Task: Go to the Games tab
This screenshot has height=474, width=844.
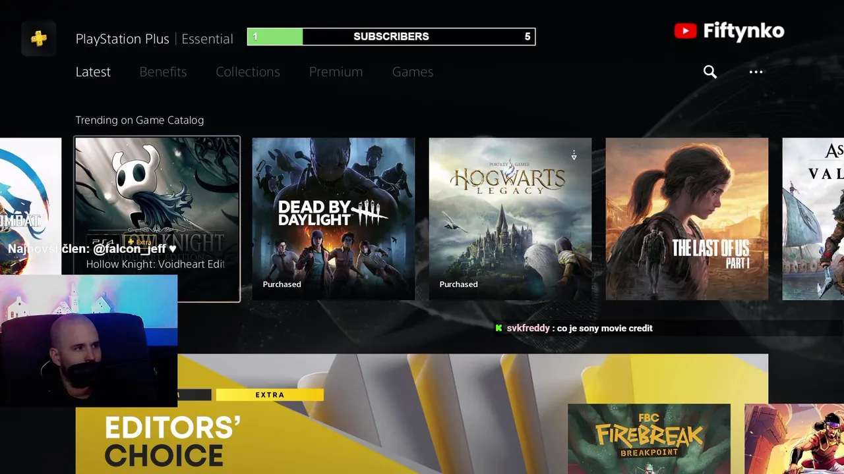Action: point(413,72)
